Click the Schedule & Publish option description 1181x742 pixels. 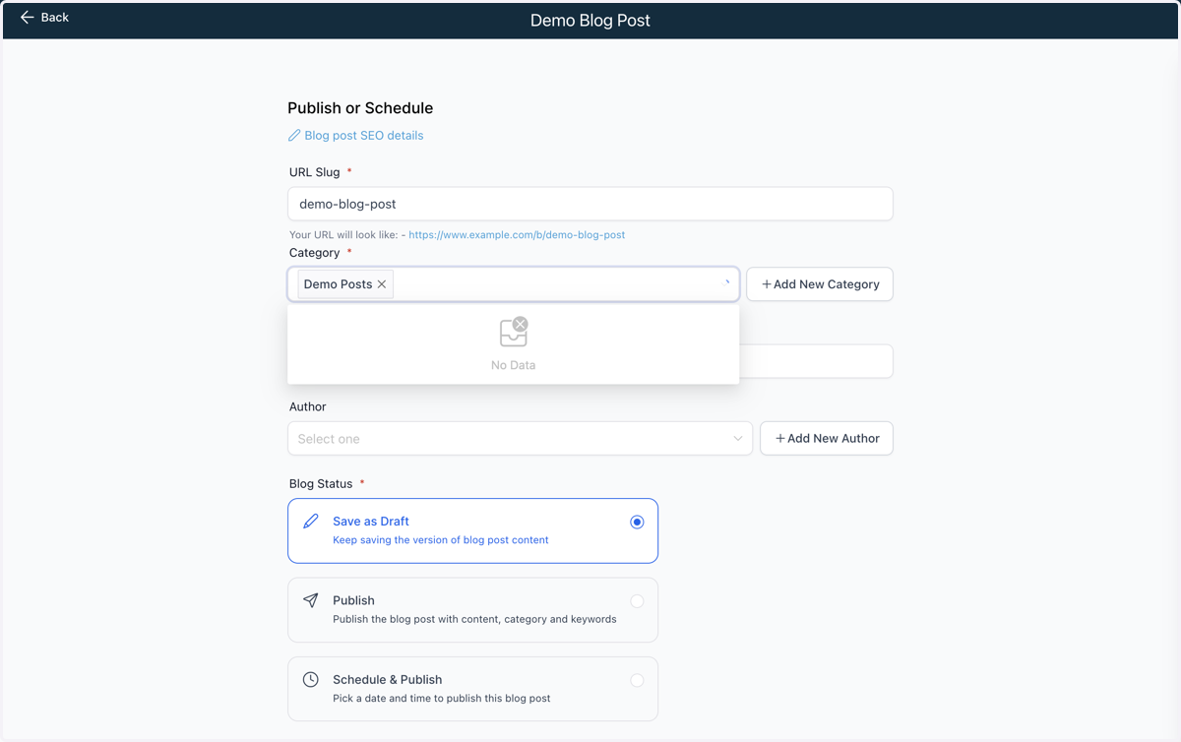coord(441,699)
